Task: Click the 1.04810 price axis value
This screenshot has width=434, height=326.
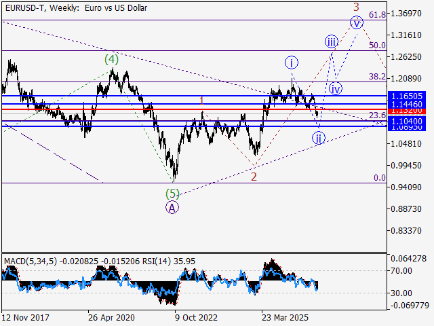Action: pyautogui.click(x=406, y=143)
